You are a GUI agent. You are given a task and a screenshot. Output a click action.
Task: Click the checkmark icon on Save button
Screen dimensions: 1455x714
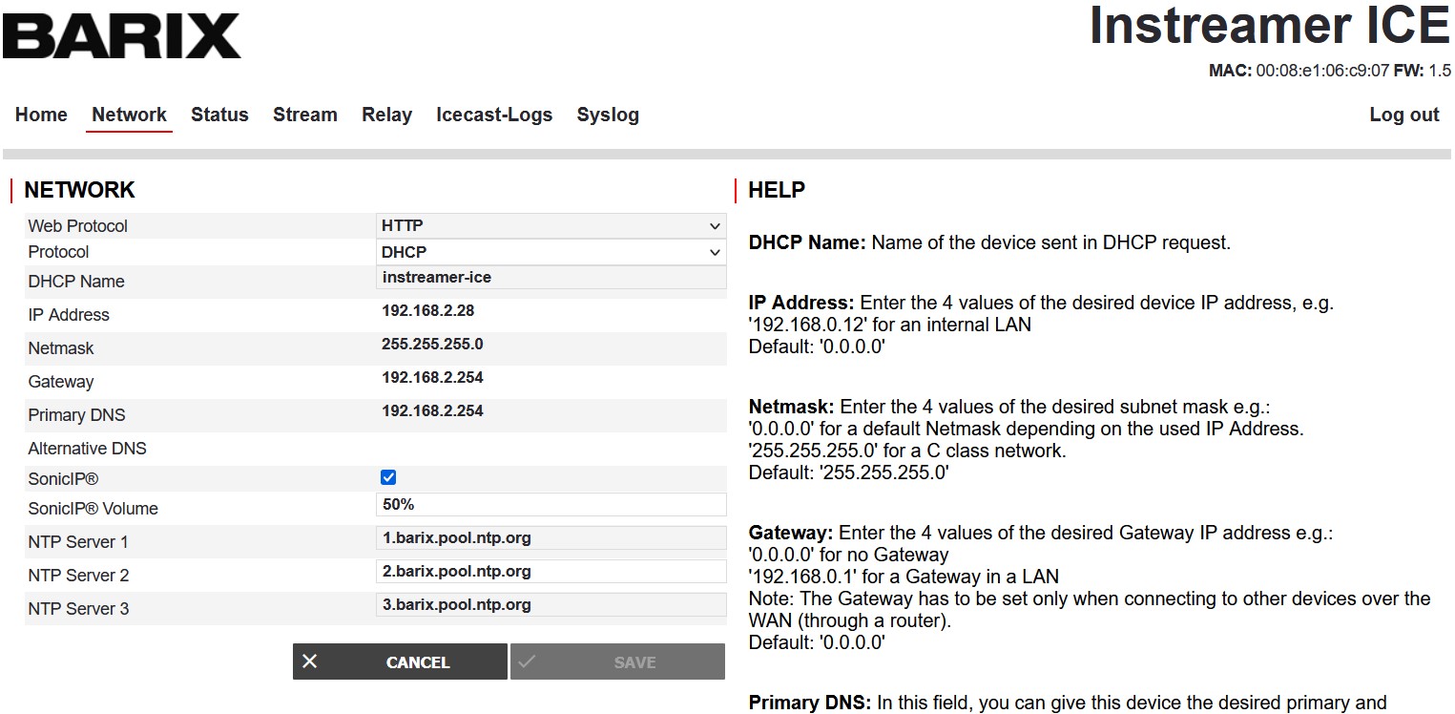[x=528, y=661]
